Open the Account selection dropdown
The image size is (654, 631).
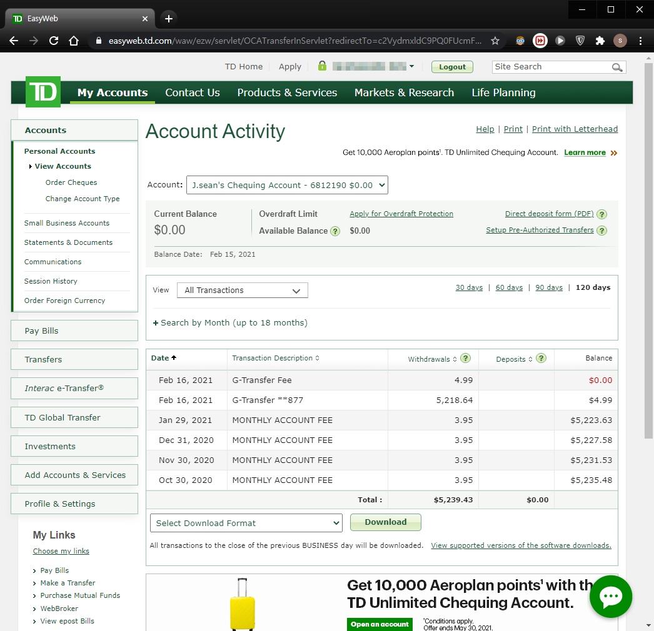click(x=287, y=185)
